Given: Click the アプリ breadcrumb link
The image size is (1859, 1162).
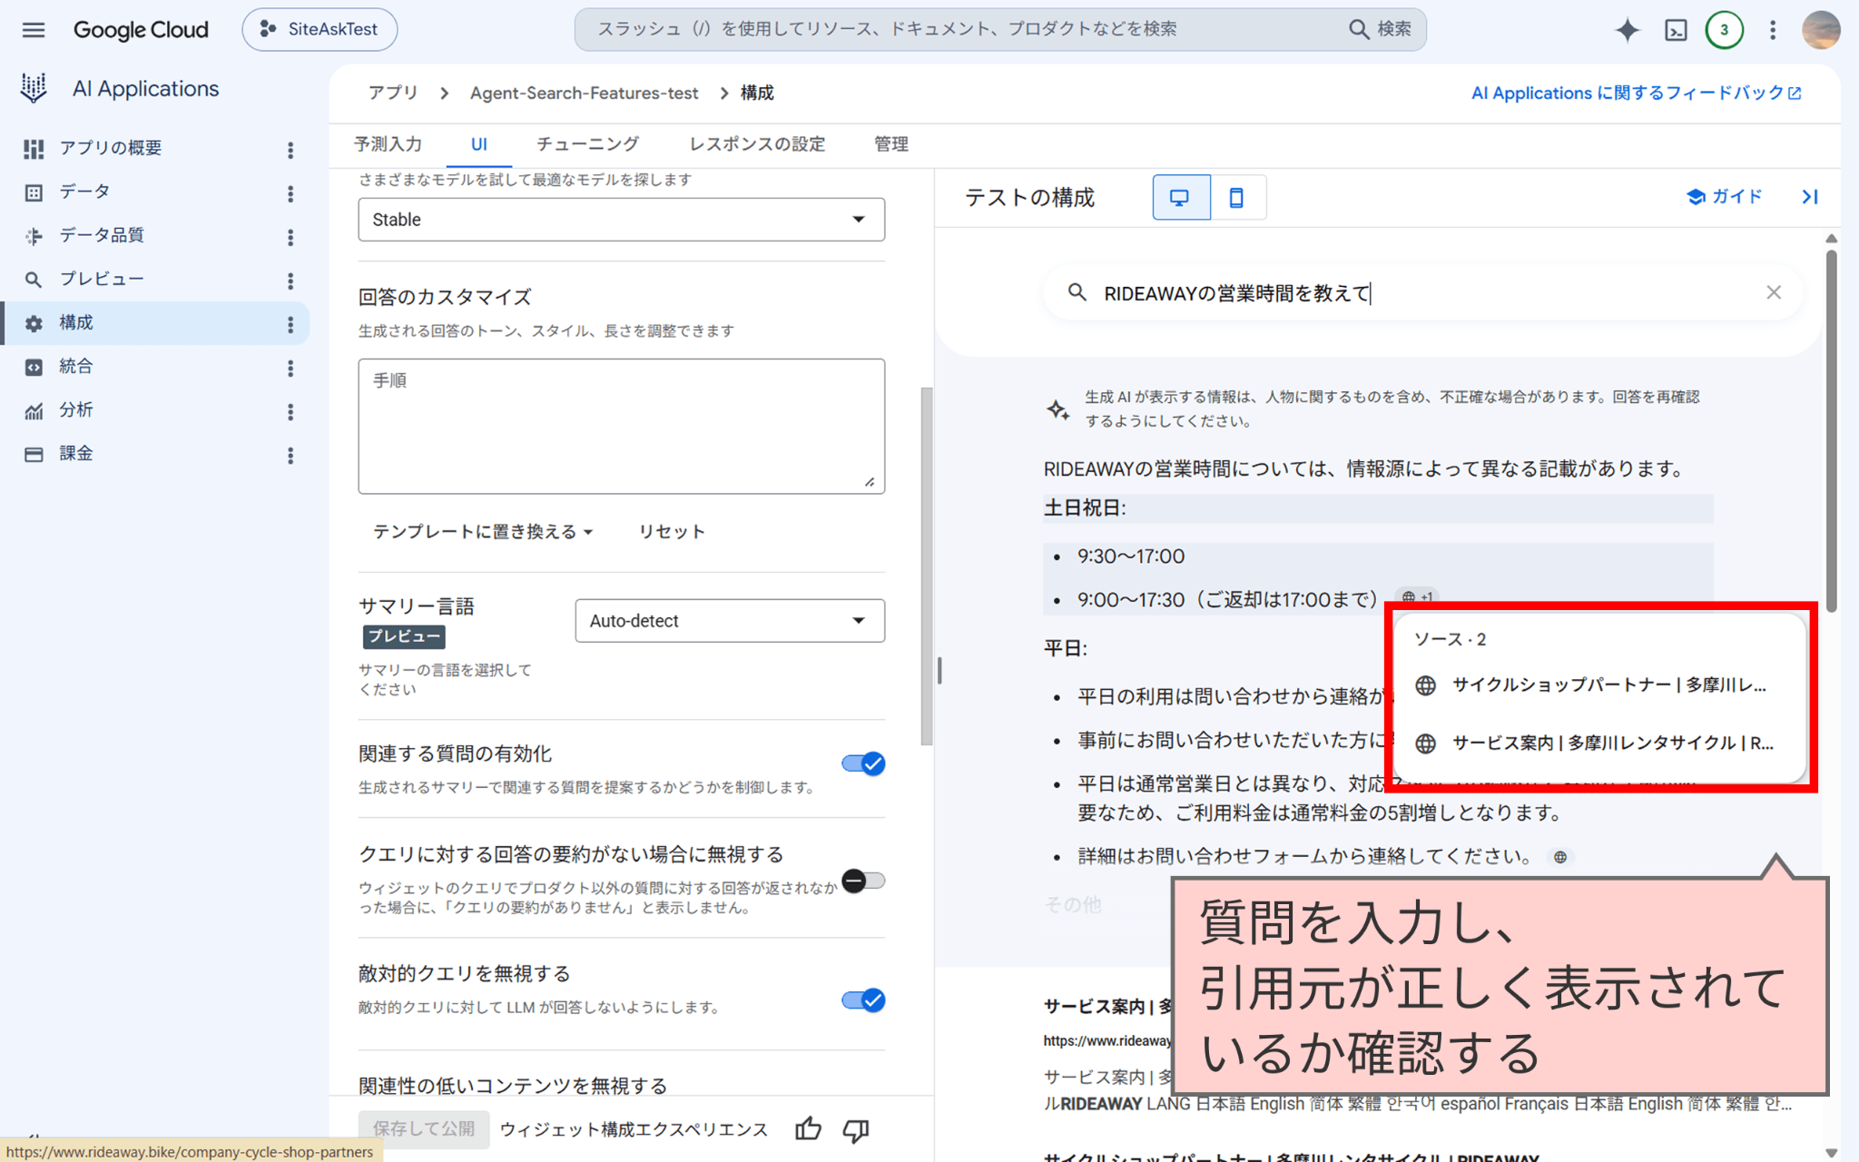Looking at the screenshot, I should (393, 93).
